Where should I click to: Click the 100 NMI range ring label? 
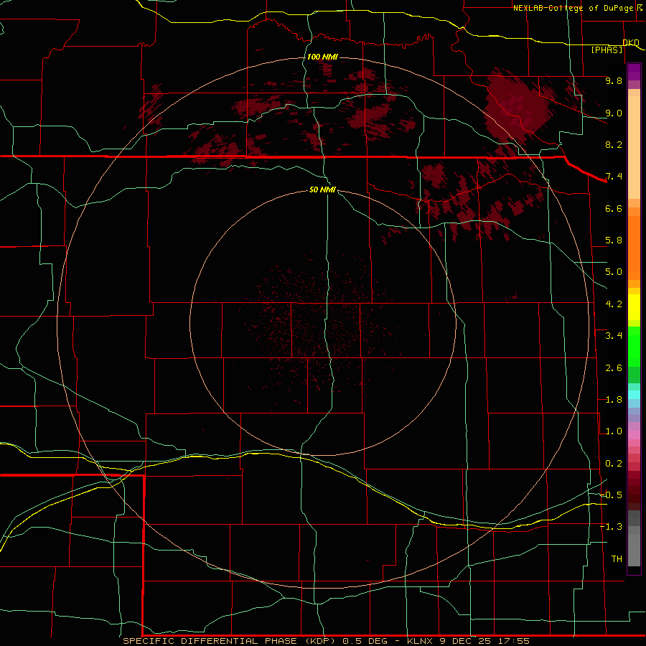tap(322, 57)
